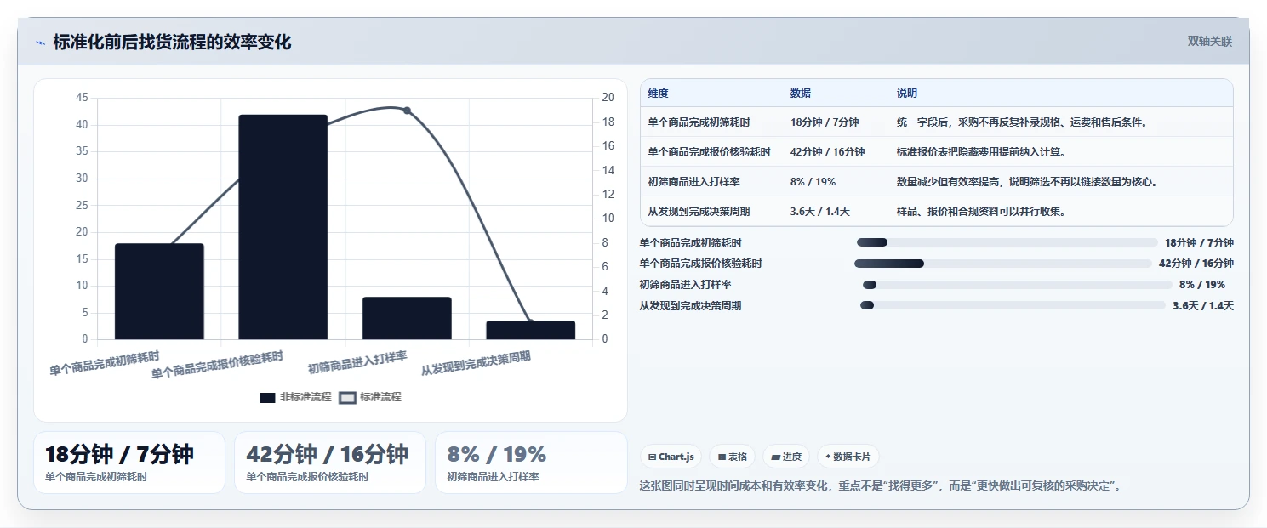Toggle the 非标准流程 legend item
This screenshot has width=1267, height=528.
tap(295, 397)
